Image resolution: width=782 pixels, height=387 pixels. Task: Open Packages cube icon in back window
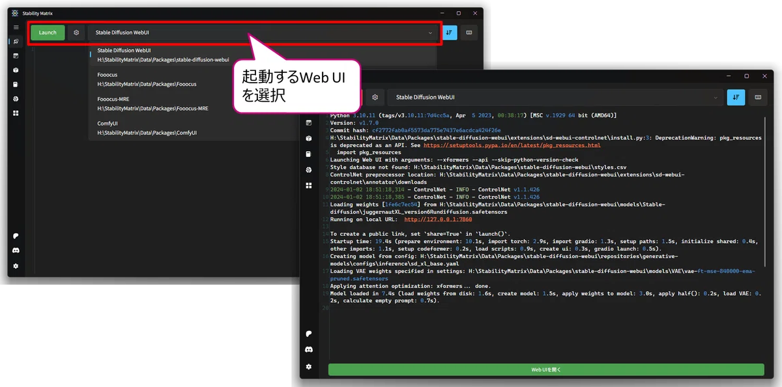pyautogui.click(x=16, y=70)
